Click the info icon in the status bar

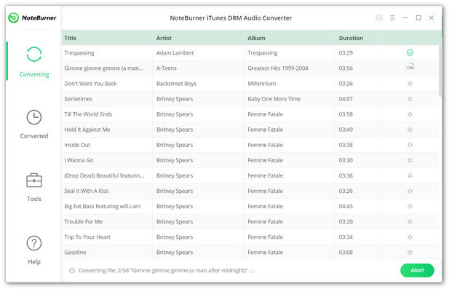[x=72, y=270]
